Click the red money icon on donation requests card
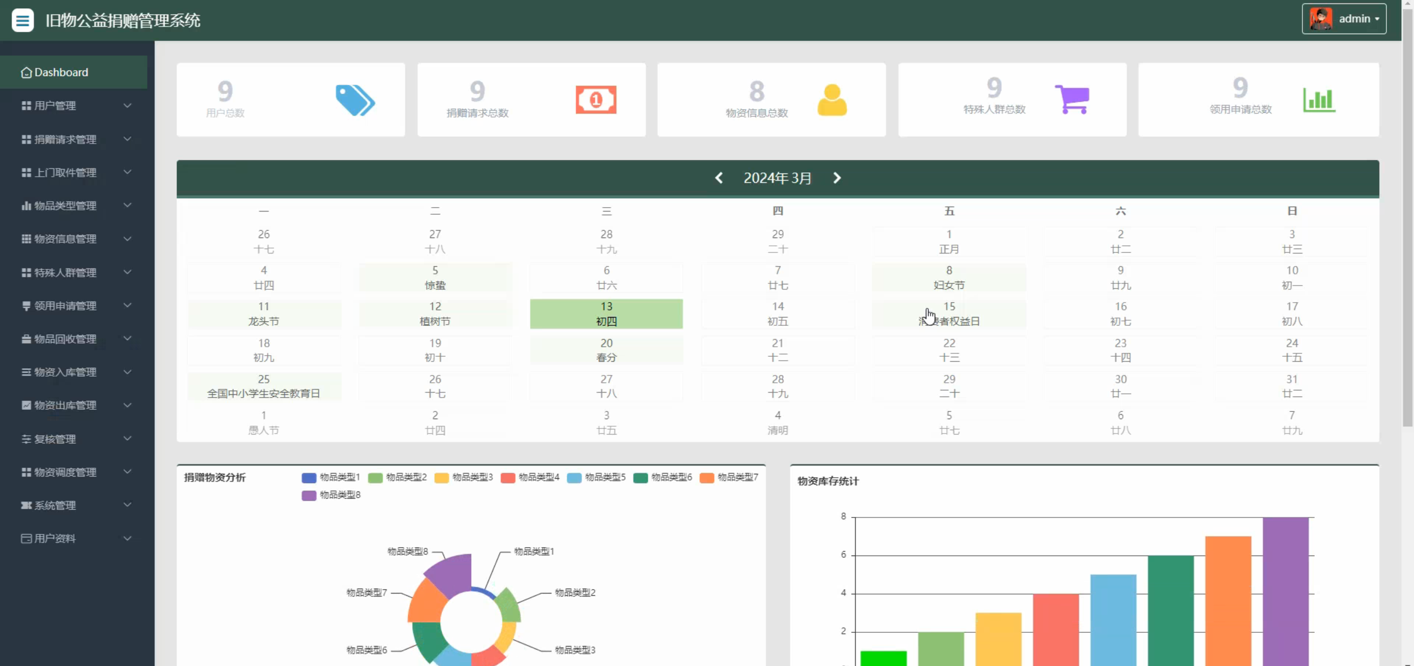 [x=595, y=100]
